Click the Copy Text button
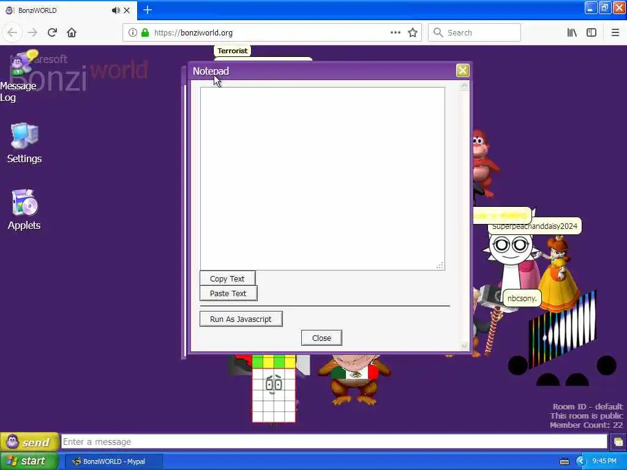627x470 pixels. [227, 278]
